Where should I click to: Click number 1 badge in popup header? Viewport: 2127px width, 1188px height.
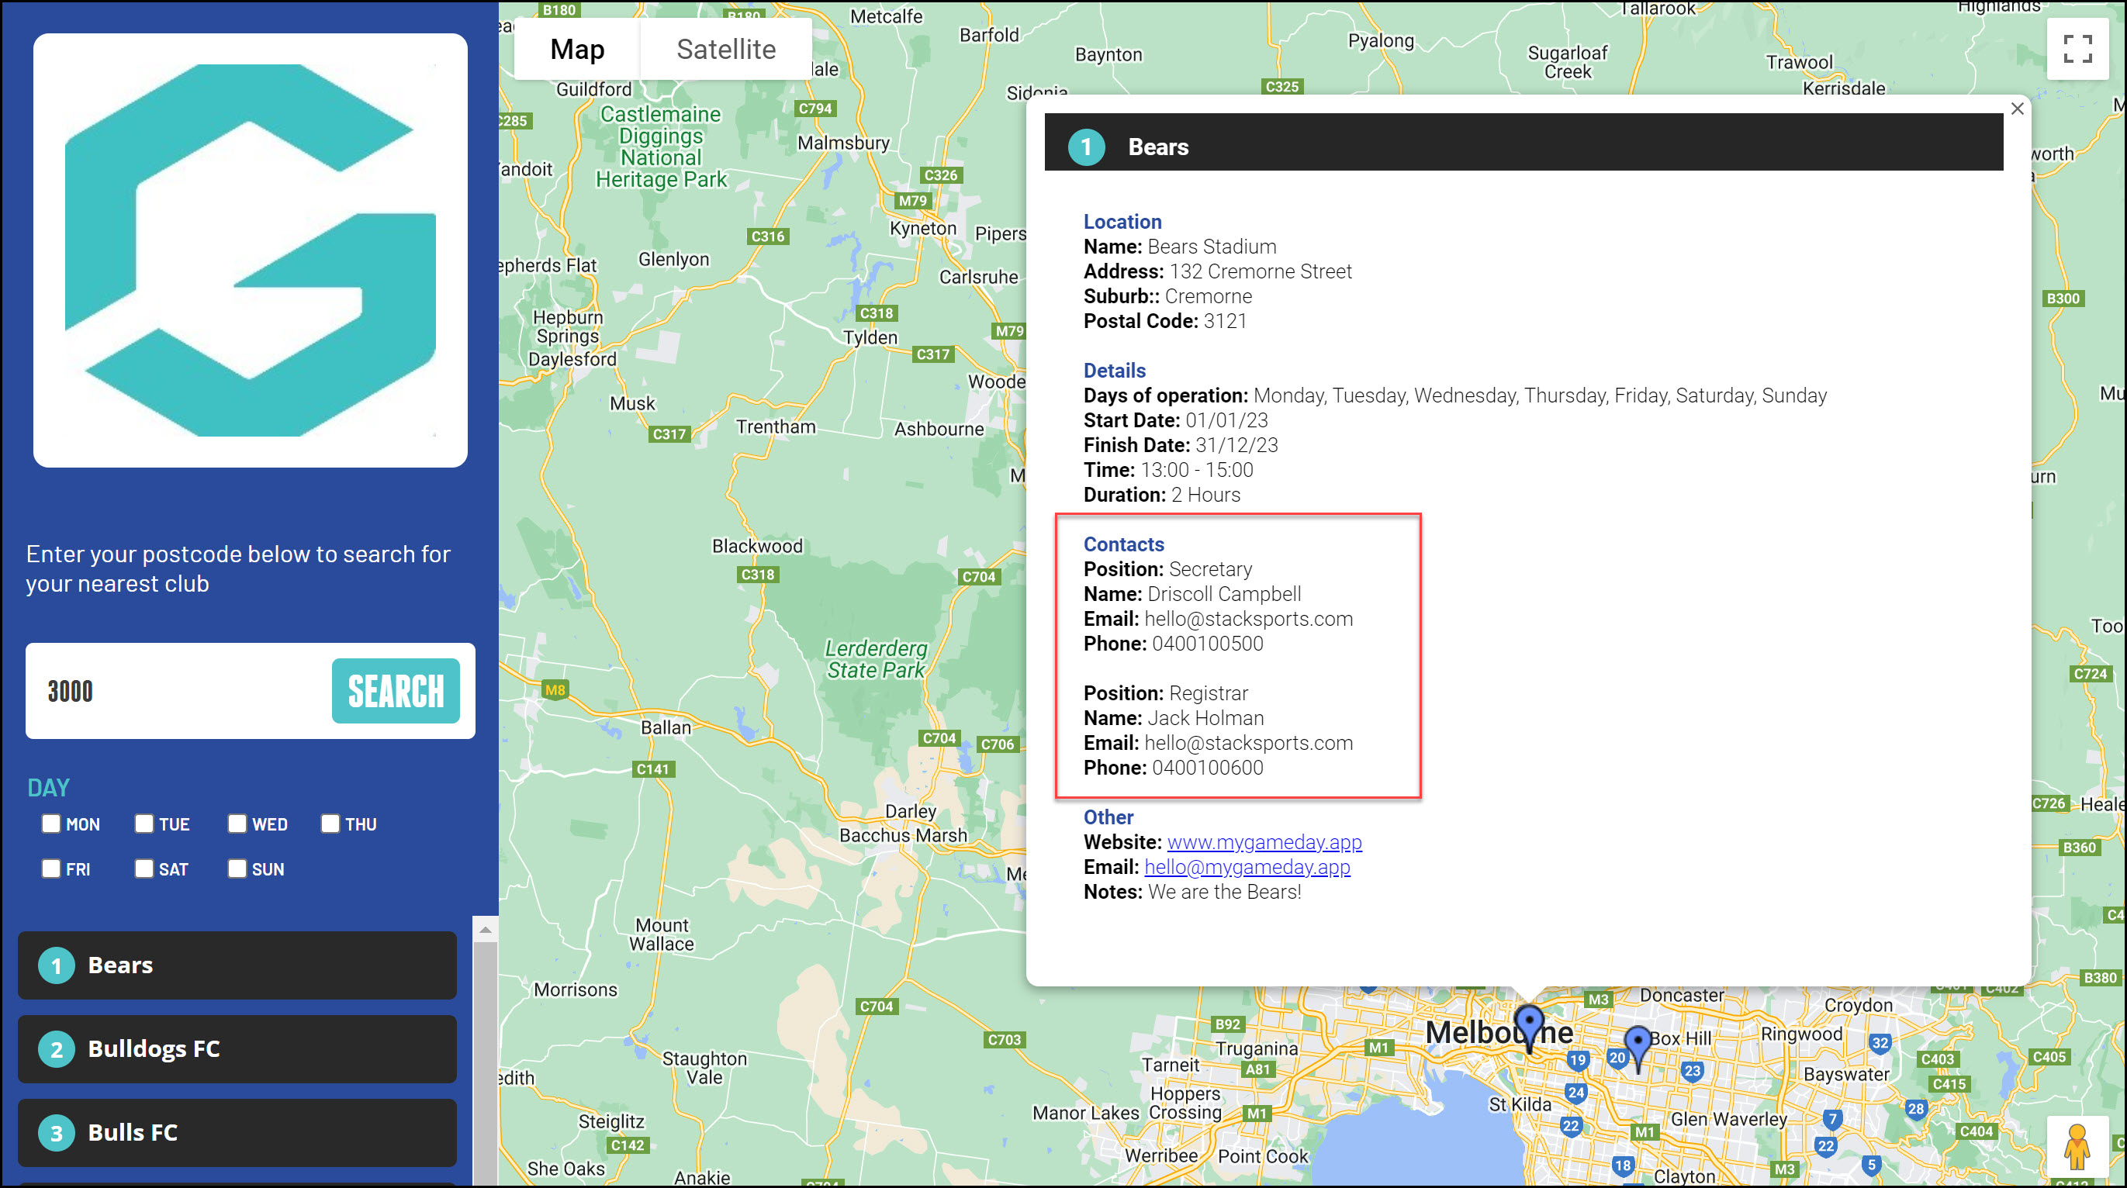pos(1086,147)
